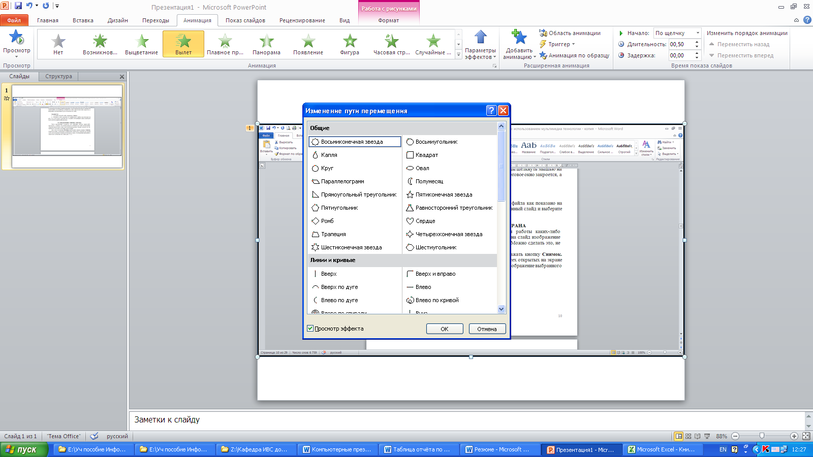Click the Задержка delay input field
This screenshot has width=813, height=457.
coord(681,55)
